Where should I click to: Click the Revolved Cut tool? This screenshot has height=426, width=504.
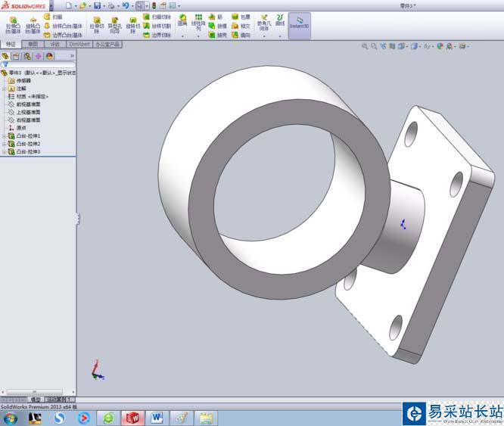[132, 25]
